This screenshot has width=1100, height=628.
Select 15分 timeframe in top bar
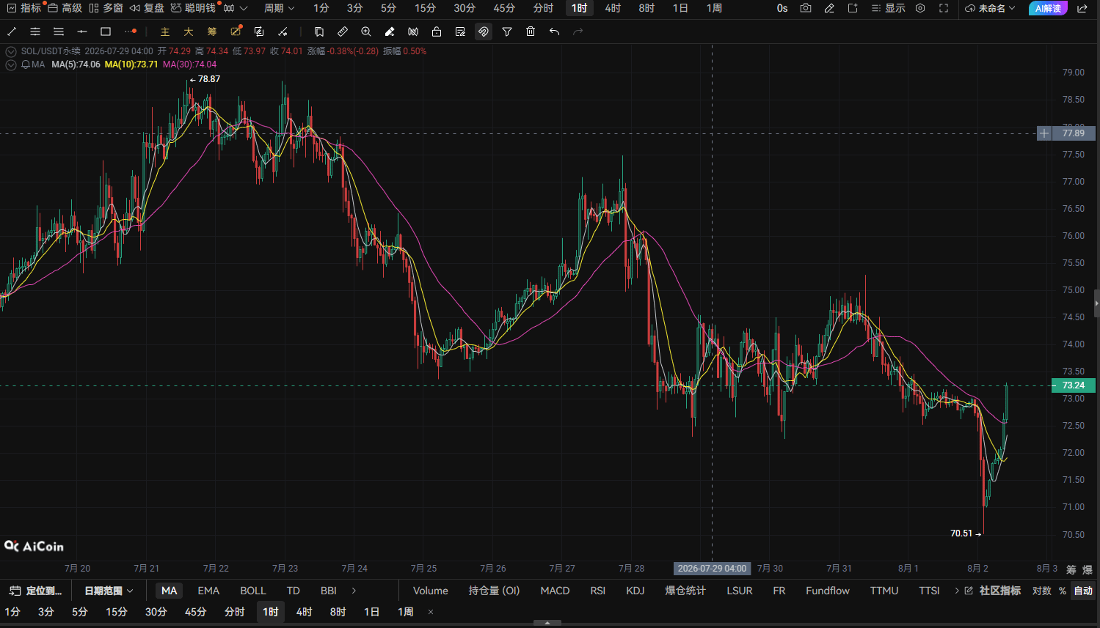425,8
